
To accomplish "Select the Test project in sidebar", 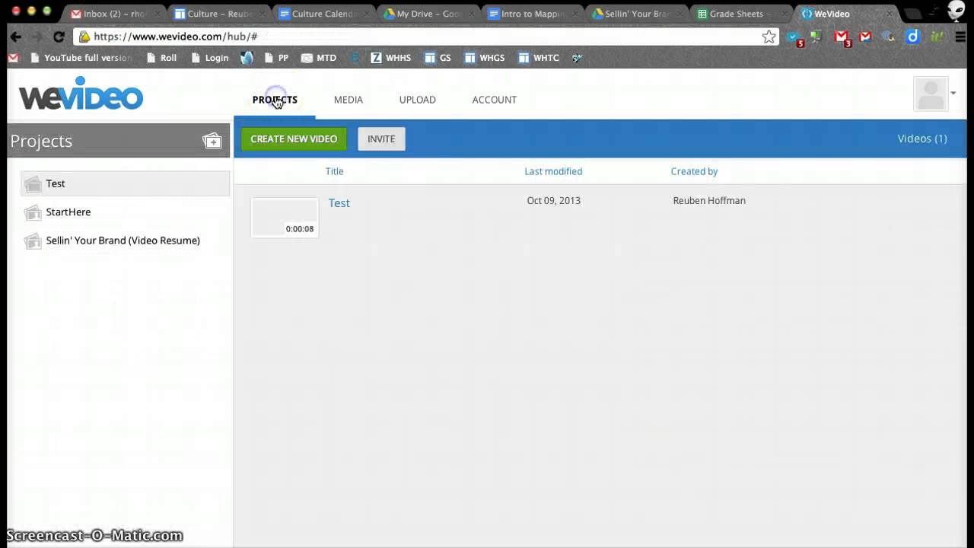I will pos(126,183).
